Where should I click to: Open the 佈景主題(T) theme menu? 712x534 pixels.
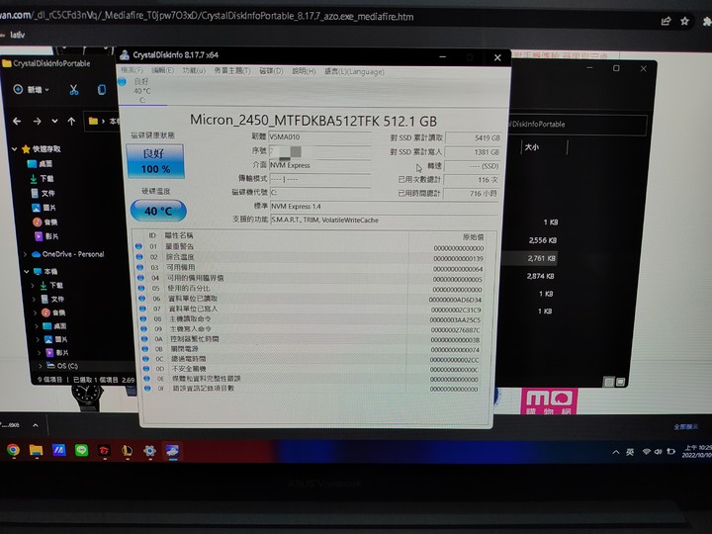pos(232,70)
